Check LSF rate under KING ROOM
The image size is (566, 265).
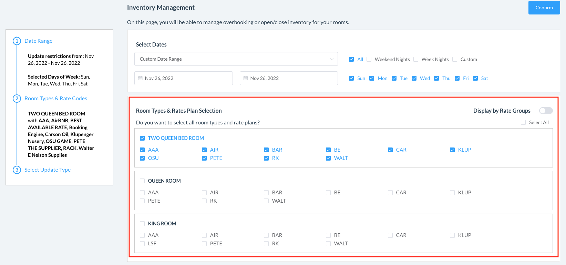pyautogui.click(x=142, y=244)
